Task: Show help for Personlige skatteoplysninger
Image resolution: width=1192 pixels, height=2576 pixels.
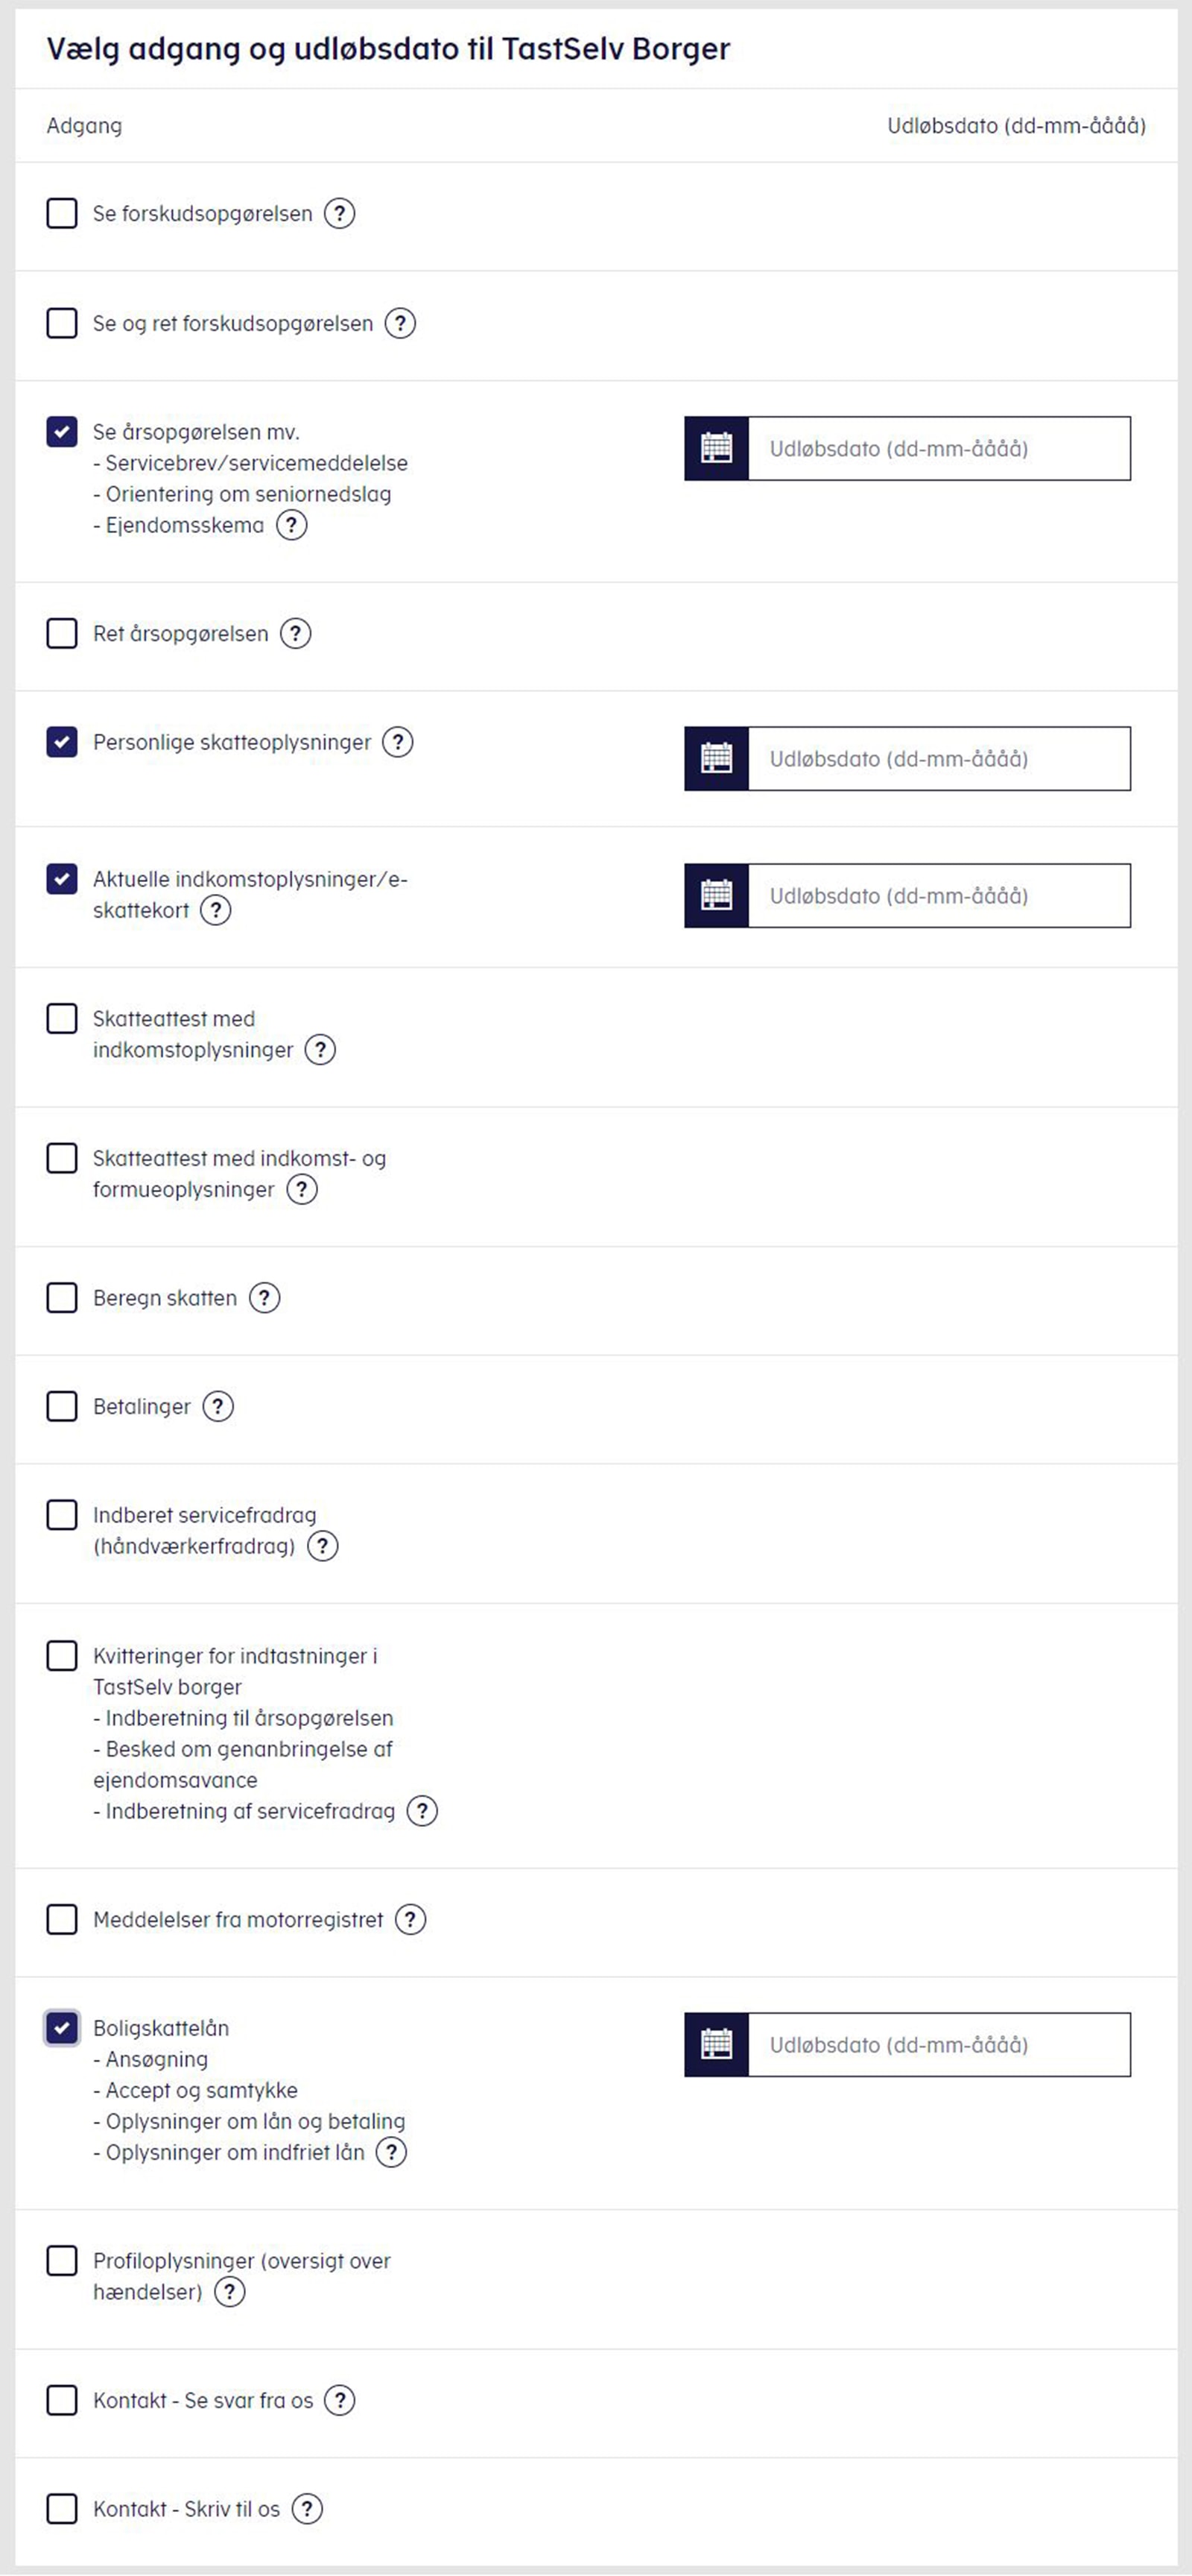Action: [x=398, y=742]
